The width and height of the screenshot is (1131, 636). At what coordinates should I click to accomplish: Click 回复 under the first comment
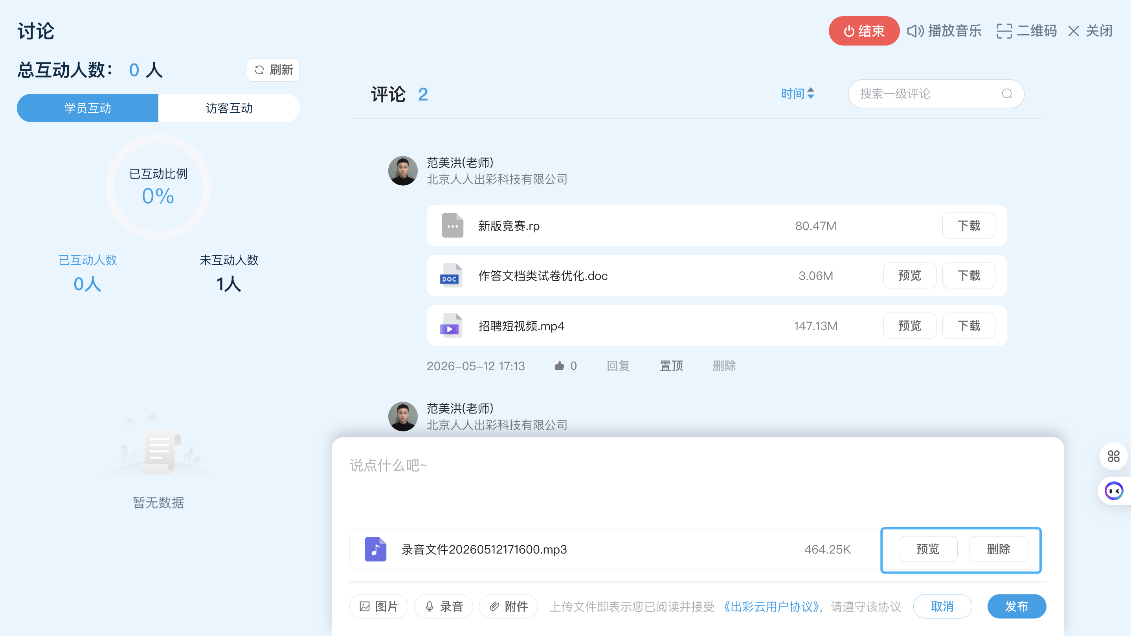[x=618, y=366]
